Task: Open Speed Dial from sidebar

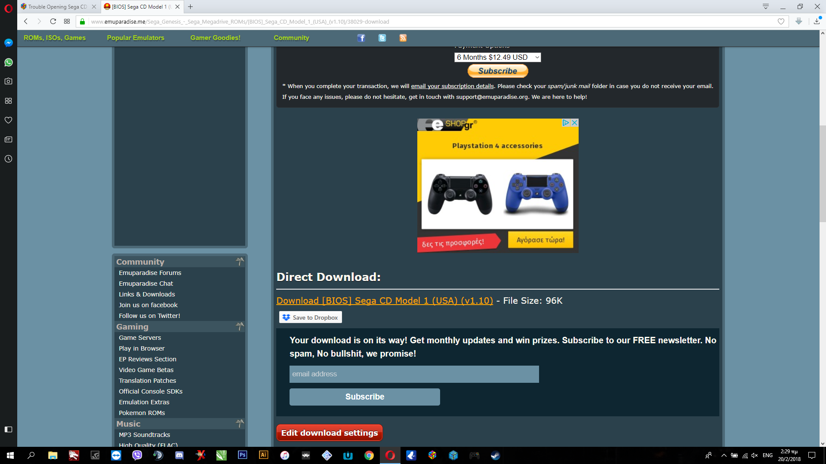Action: point(8,101)
